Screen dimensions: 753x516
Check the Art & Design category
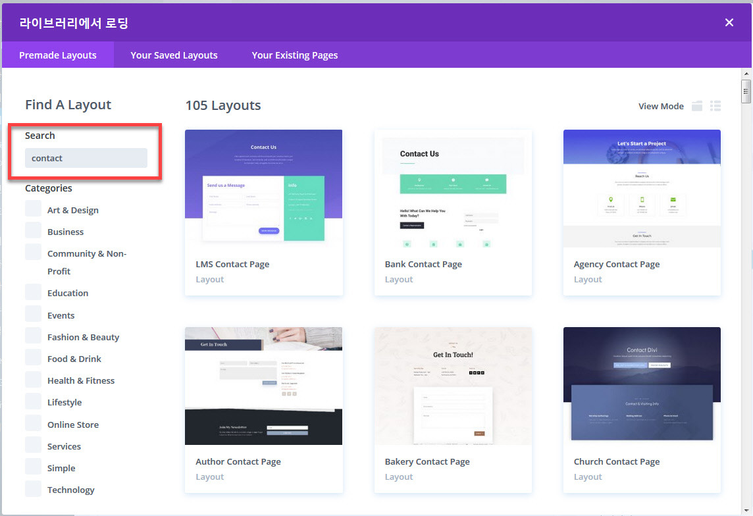tap(32, 209)
